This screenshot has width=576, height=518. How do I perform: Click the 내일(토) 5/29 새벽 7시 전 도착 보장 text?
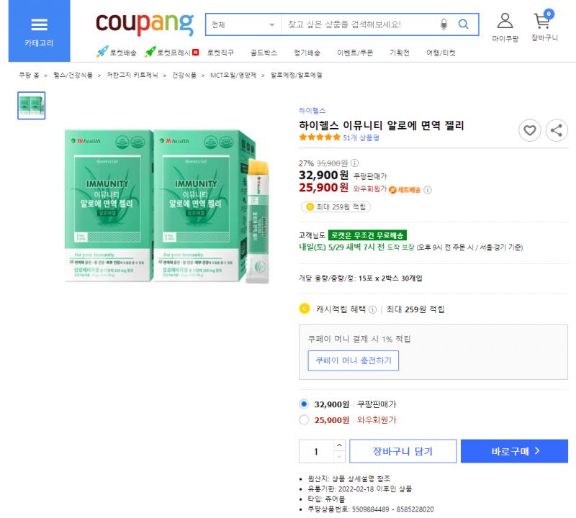point(356,247)
